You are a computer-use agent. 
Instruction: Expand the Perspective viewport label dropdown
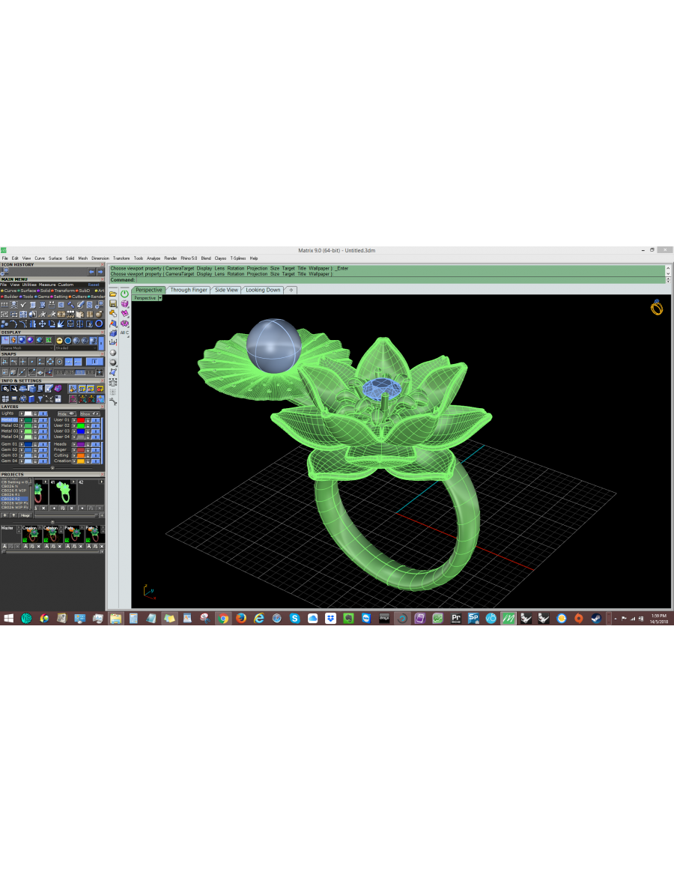(160, 298)
